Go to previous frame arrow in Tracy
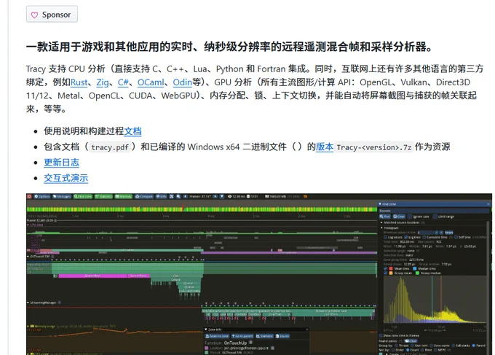 click(186, 196)
